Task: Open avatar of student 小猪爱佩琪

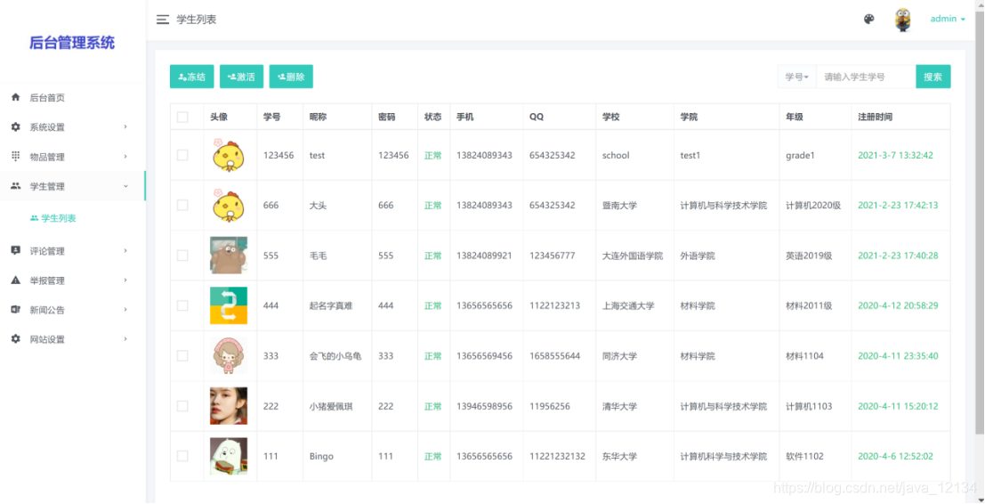Action: click(229, 406)
